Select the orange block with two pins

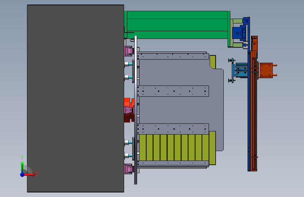click(x=266, y=70)
